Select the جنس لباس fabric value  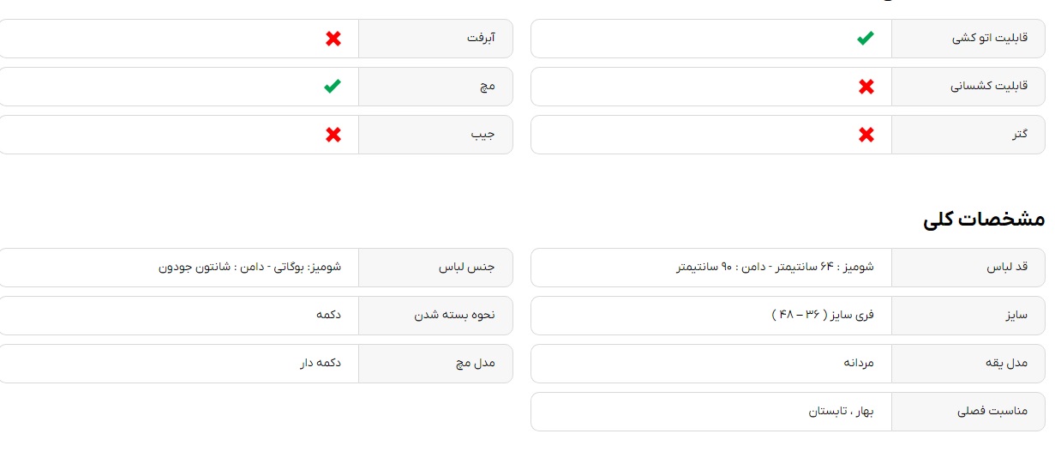point(249,268)
